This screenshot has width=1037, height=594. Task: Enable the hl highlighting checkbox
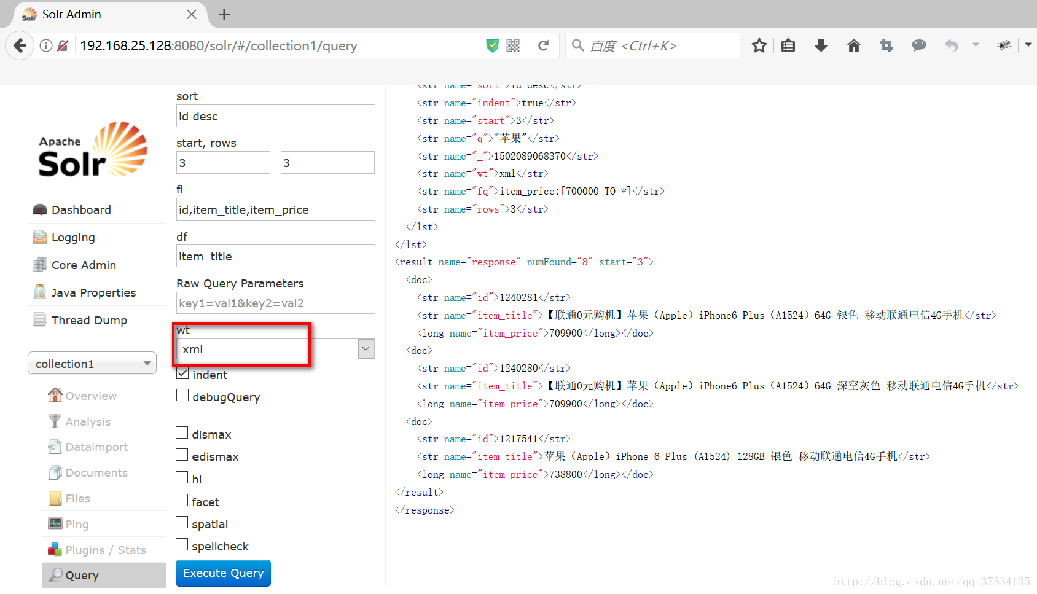click(182, 477)
